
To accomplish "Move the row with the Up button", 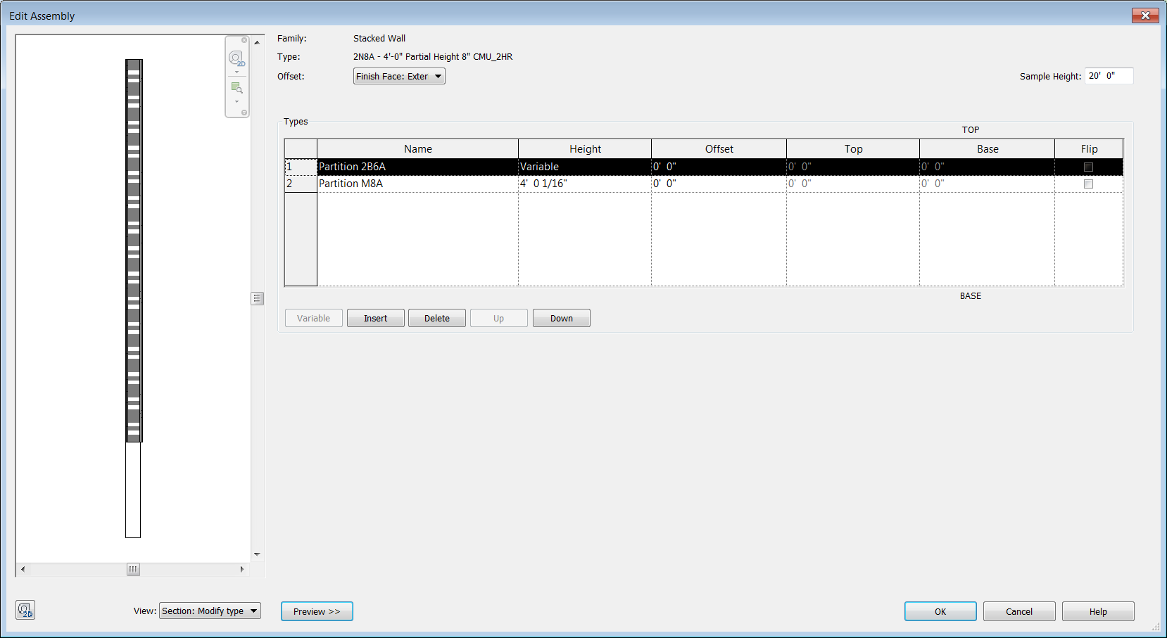I will [x=498, y=318].
